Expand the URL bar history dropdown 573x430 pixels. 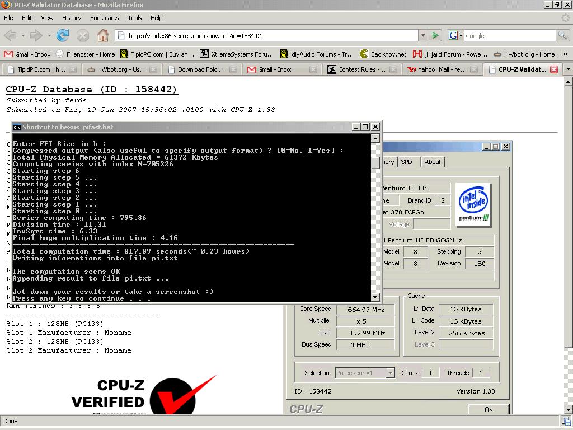tap(423, 35)
